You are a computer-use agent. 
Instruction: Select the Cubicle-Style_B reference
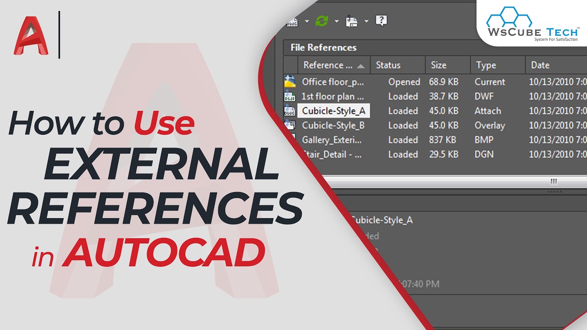333,125
